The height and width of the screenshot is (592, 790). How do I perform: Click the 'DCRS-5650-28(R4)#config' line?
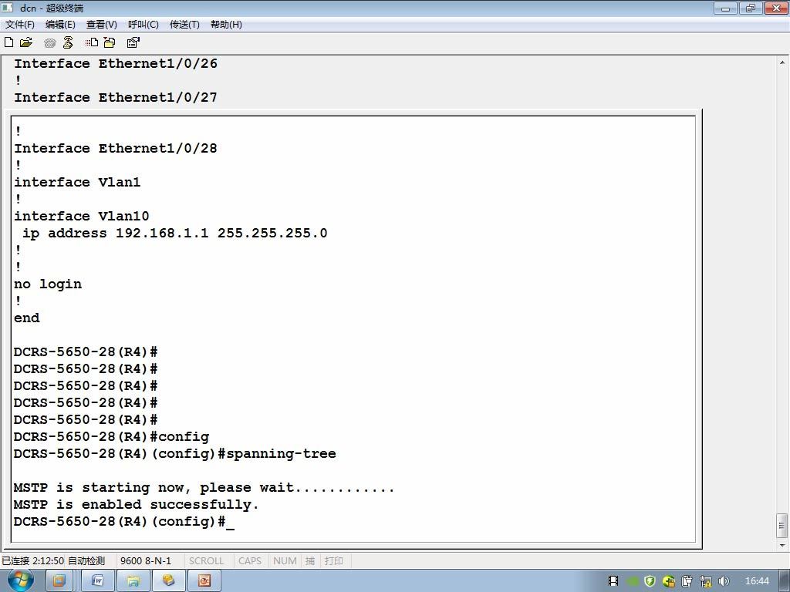click(111, 436)
